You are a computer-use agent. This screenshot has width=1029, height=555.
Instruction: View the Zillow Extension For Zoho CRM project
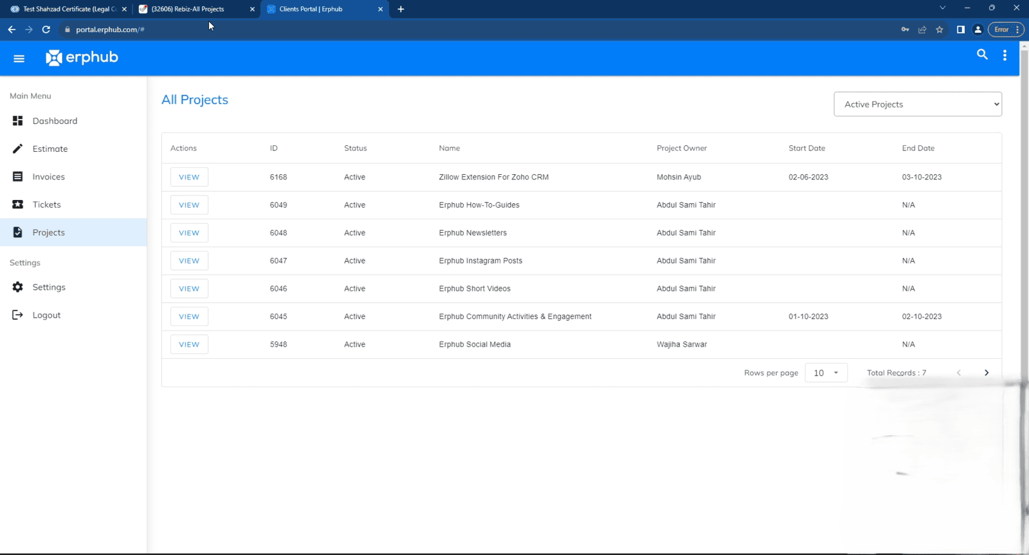click(x=189, y=177)
